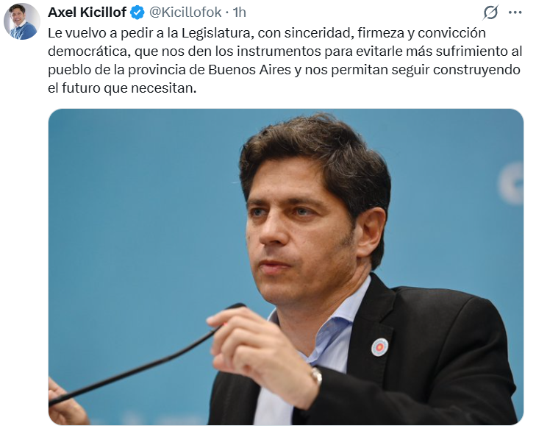Click the tweet text starting 'Le vuelvo'
Viewport: 536px width, 434px height.
point(285,60)
